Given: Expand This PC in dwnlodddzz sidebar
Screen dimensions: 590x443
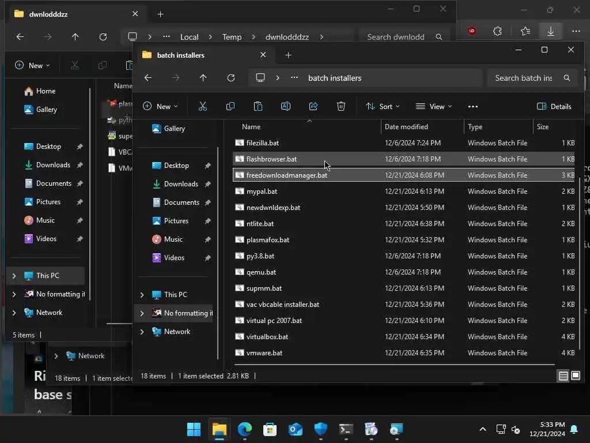Looking at the screenshot, I should 14,276.
